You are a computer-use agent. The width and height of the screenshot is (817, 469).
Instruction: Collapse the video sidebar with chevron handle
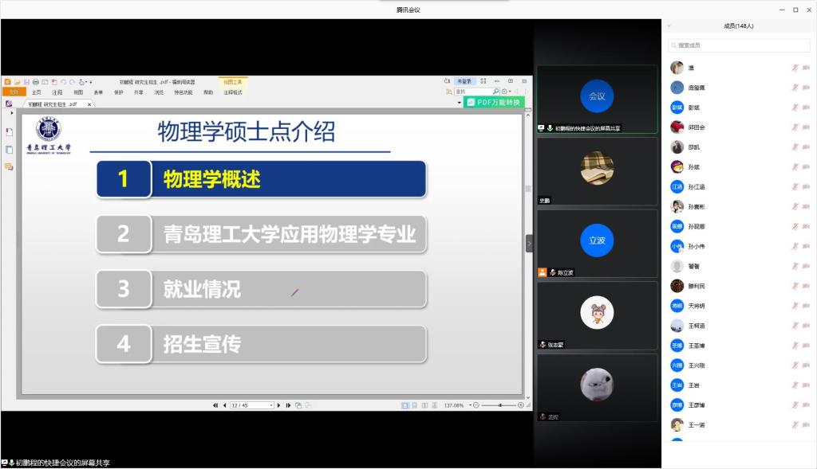(529, 244)
